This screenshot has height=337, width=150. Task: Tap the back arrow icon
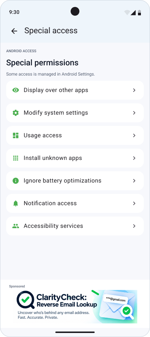[x=14, y=31]
